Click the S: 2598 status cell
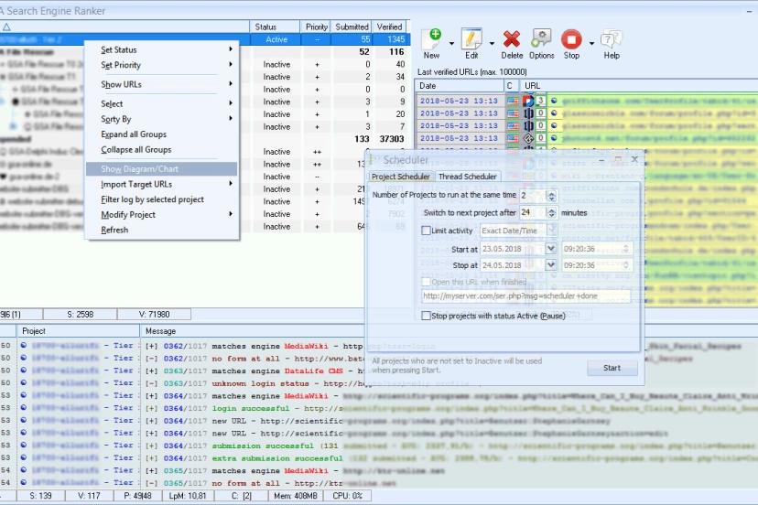Viewport: 758px width, 505px height. tap(80, 315)
